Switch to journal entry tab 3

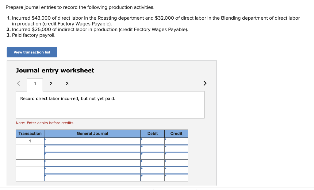pos(67,83)
